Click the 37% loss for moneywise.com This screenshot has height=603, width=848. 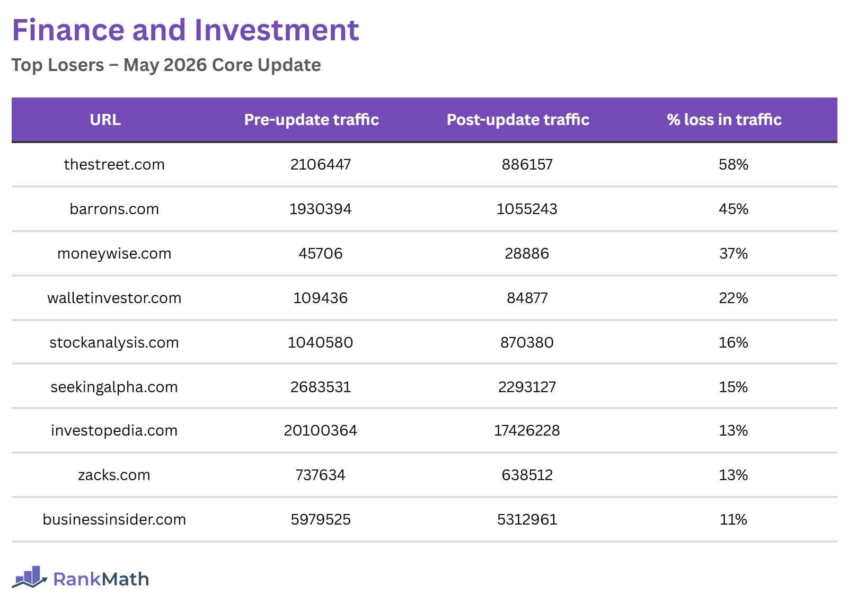tap(734, 253)
